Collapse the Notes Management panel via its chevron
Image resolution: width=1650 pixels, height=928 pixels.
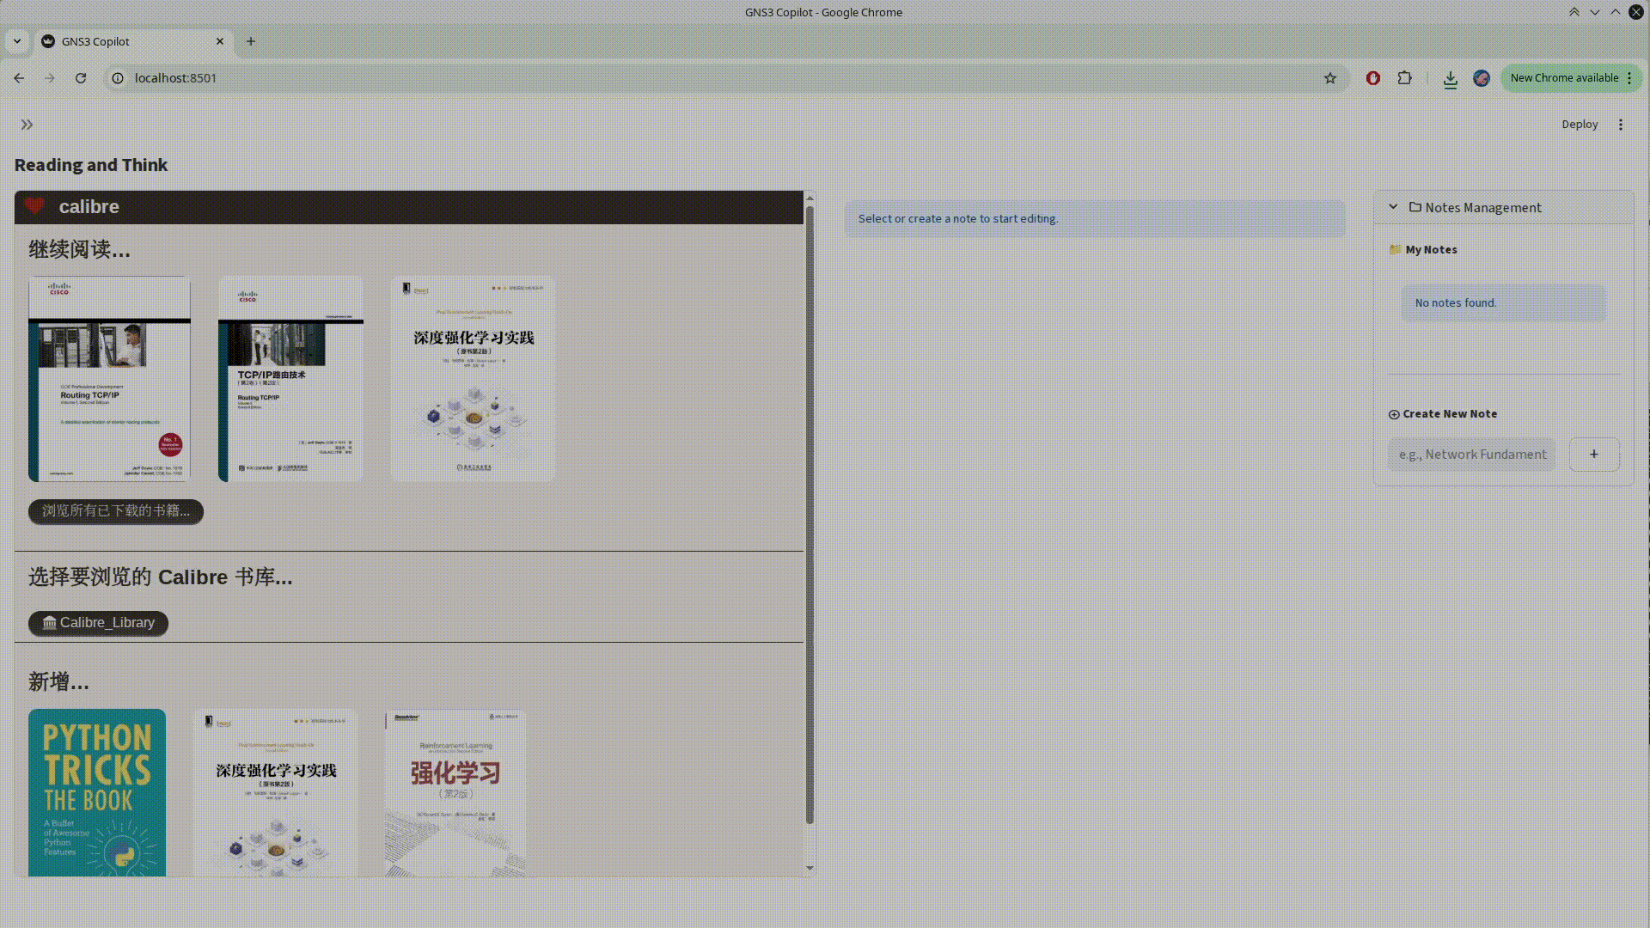tap(1393, 206)
